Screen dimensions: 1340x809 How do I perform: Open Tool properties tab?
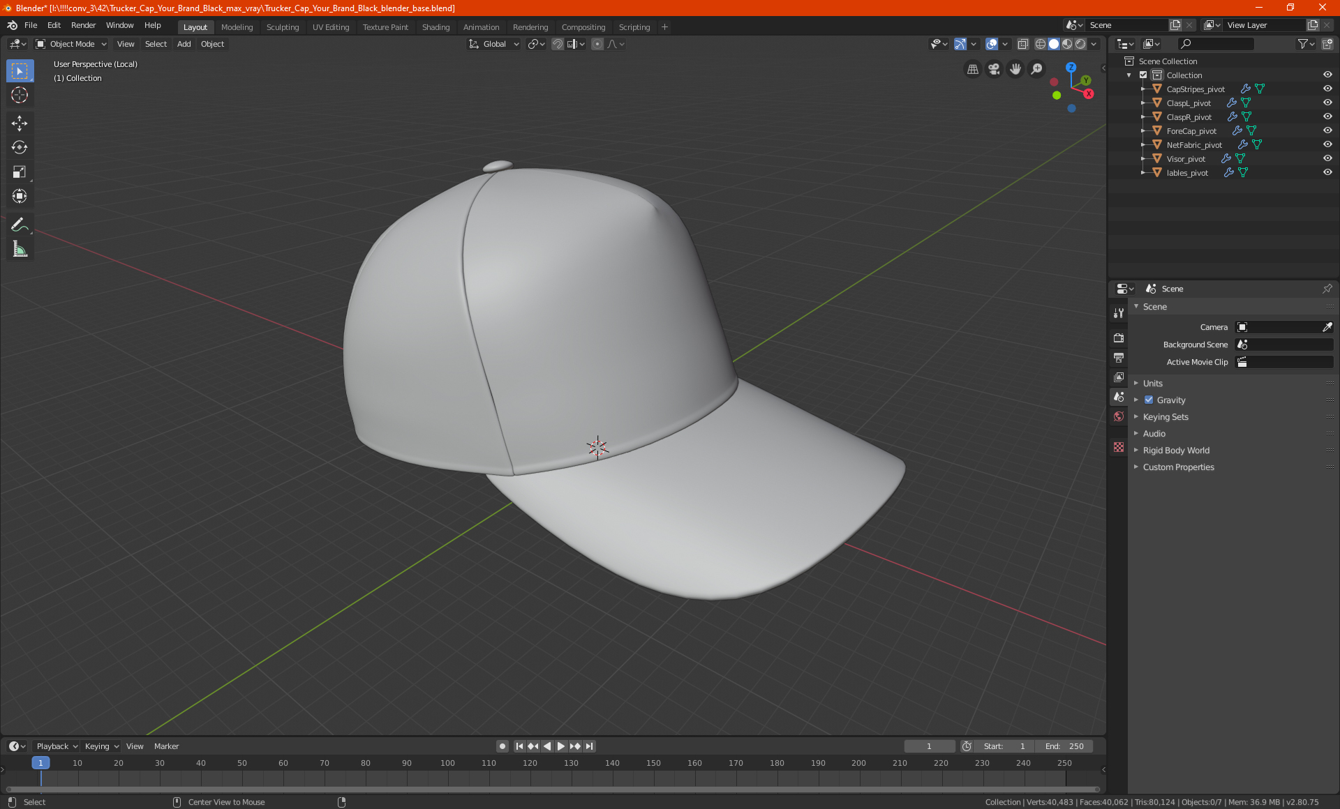(1119, 313)
